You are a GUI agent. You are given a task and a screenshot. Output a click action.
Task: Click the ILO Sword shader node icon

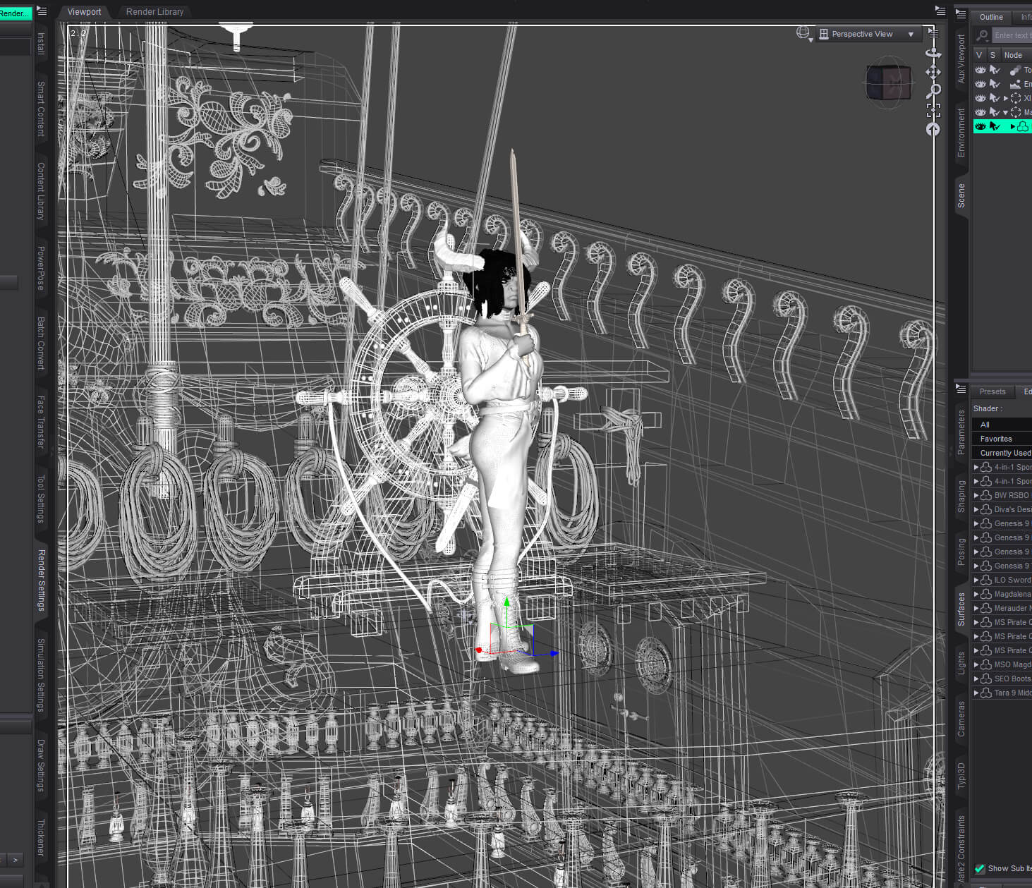pyautogui.click(x=986, y=580)
